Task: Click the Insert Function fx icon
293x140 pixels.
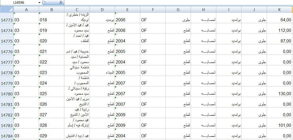Action: [x=61, y=2]
